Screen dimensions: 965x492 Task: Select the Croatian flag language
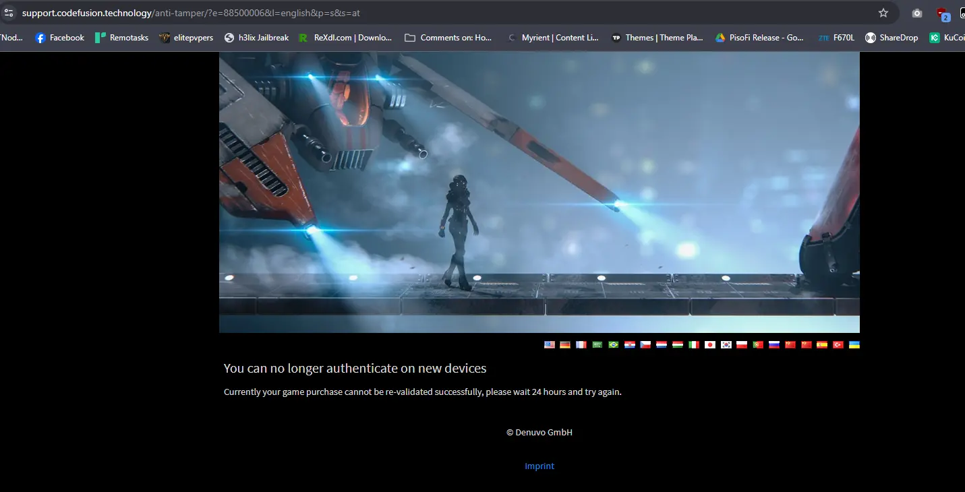click(630, 344)
